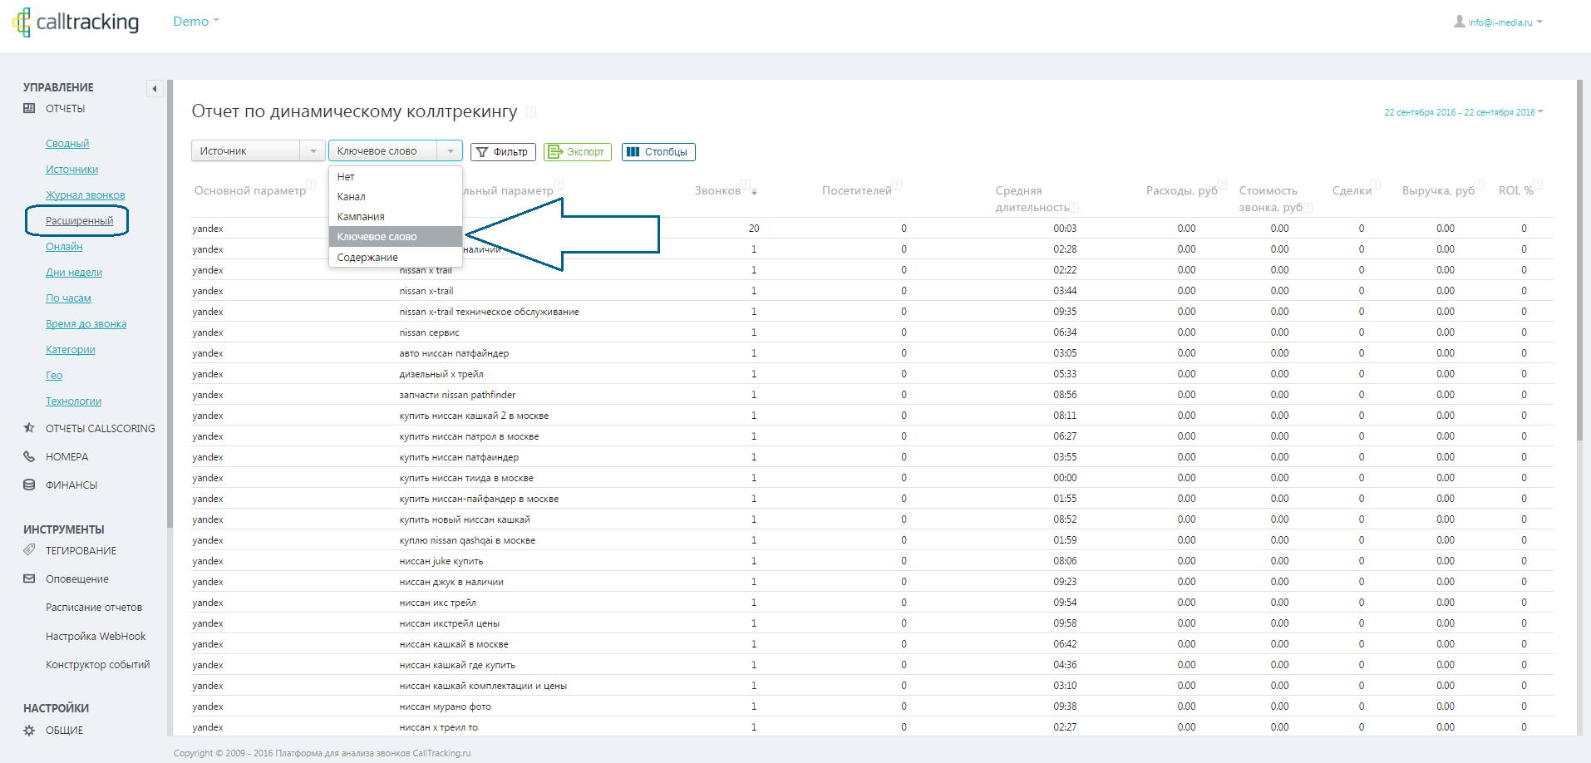Click help icon next to Расходы, руб header
Screen dimensions: 1591x763
point(1223,185)
